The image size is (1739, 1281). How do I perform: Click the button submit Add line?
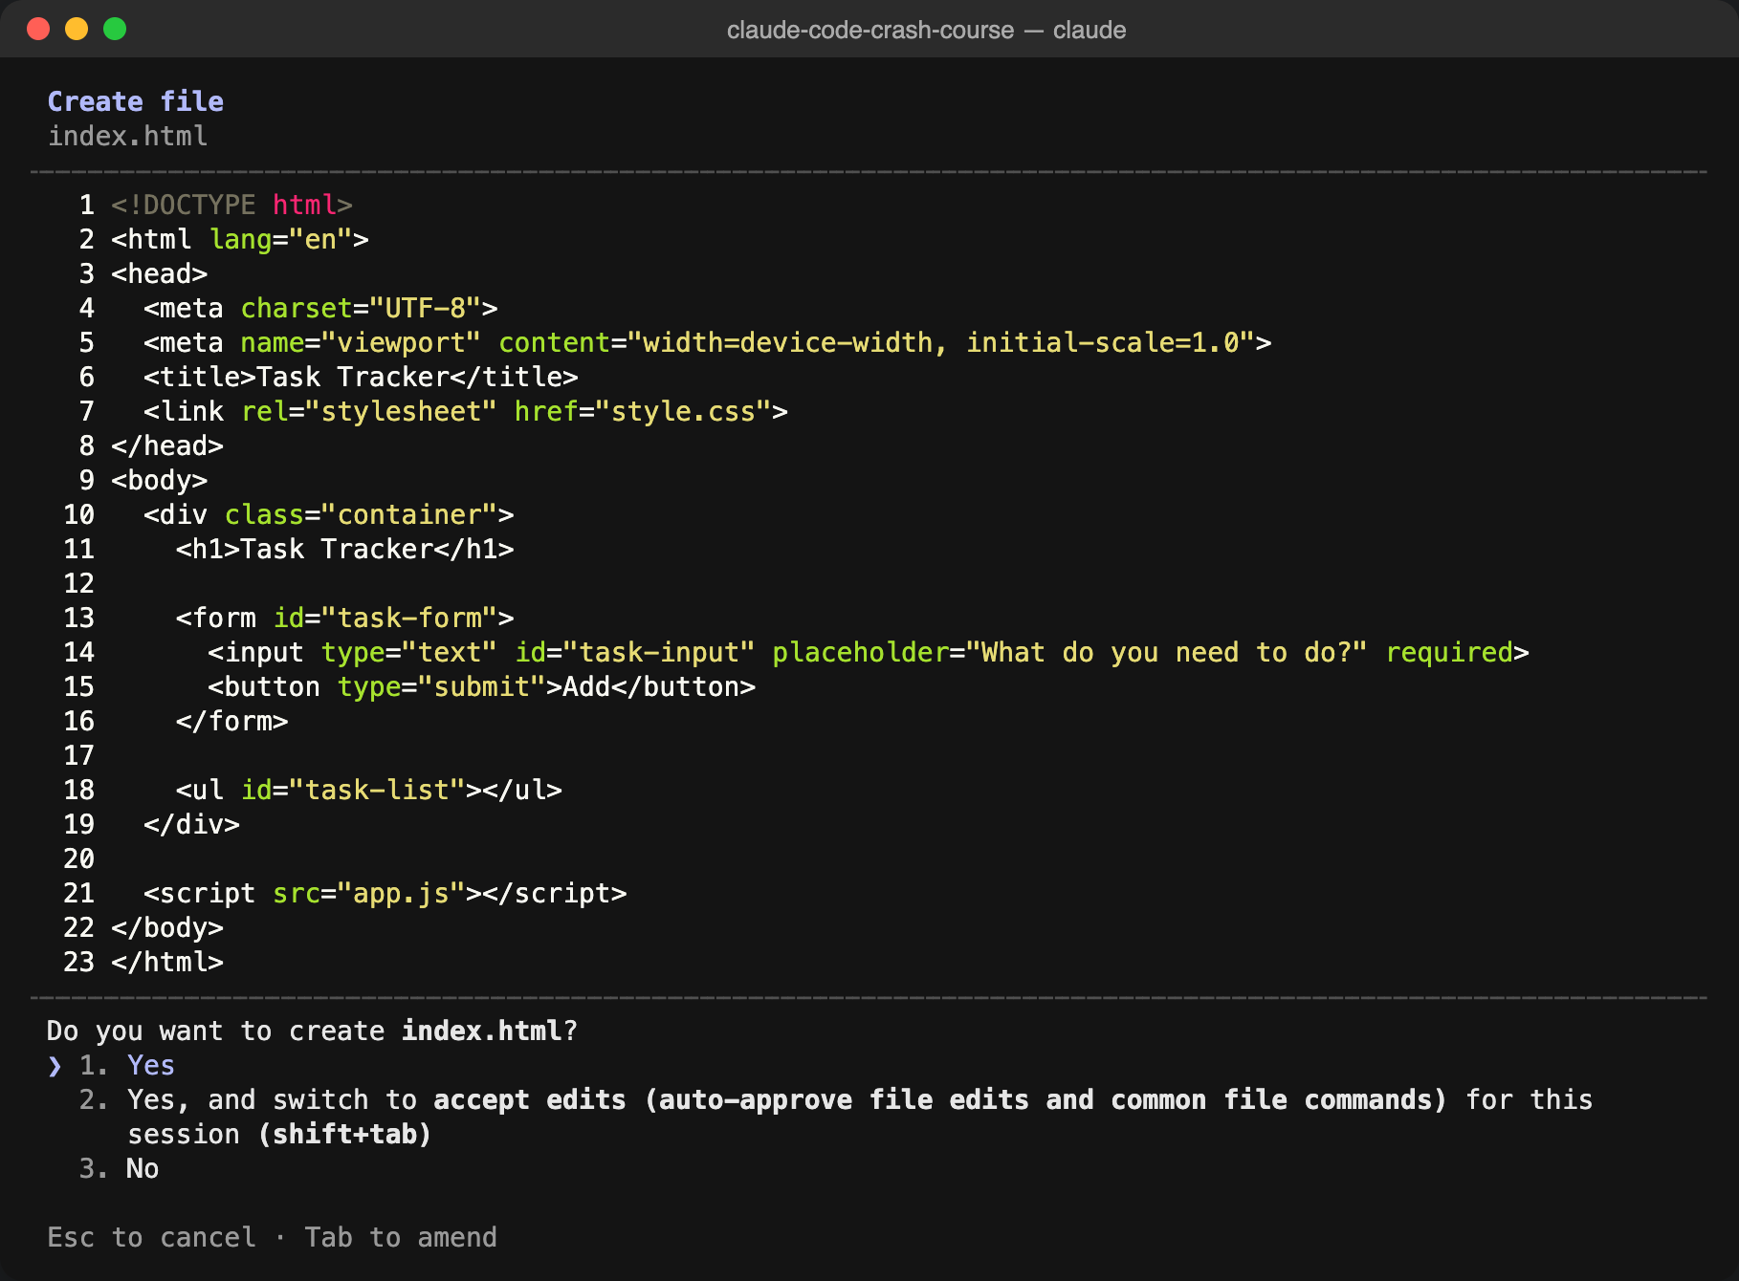click(482, 686)
